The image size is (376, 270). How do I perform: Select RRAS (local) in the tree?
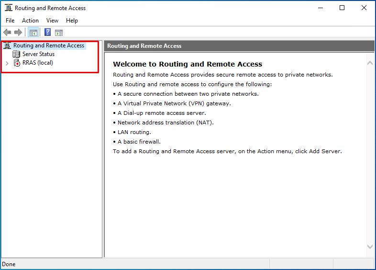pyautogui.click(x=38, y=63)
